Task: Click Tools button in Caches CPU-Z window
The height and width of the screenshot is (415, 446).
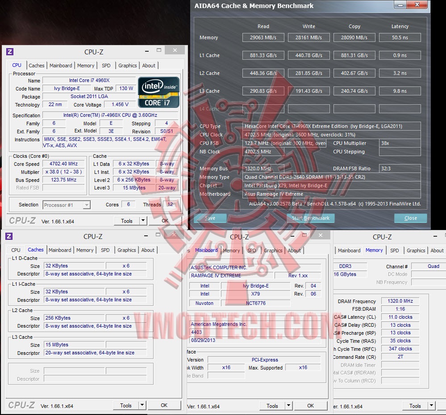Action: [x=126, y=405]
